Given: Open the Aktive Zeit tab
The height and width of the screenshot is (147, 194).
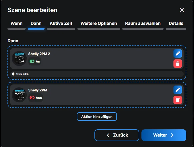Looking at the screenshot, I should click(61, 24).
